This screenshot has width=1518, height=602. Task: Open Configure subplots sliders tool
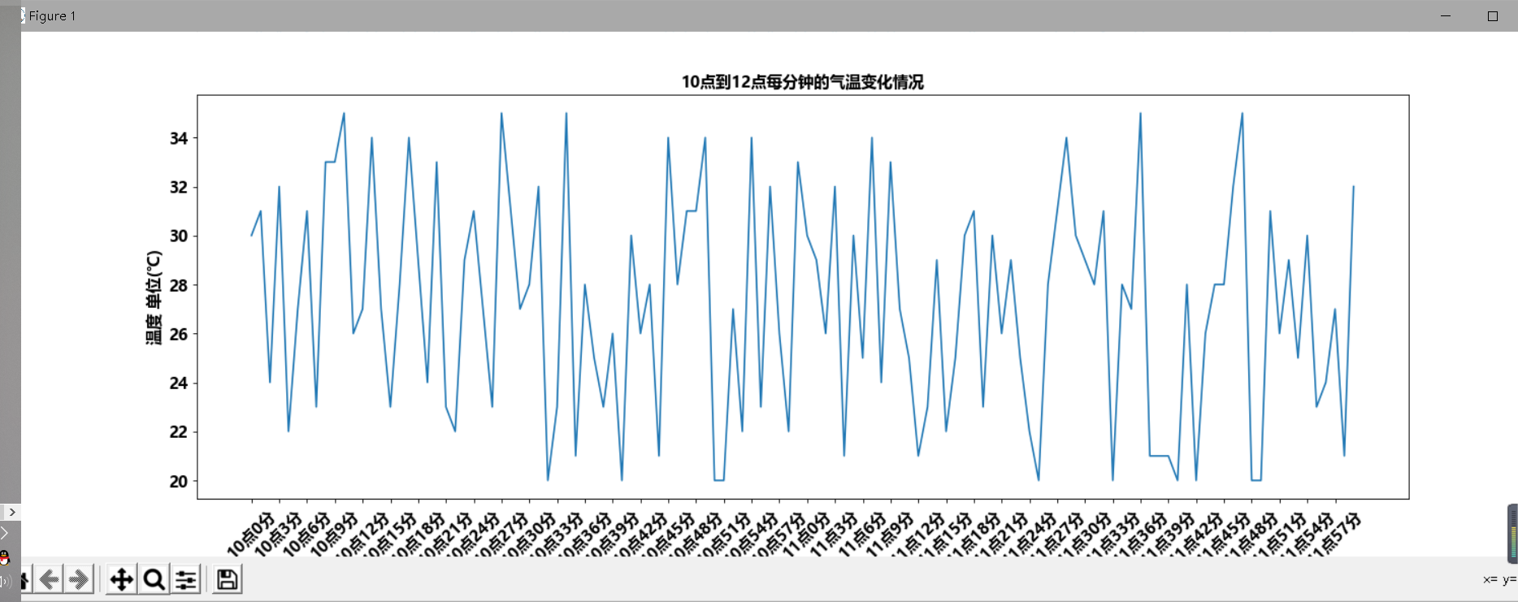point(186,579)
